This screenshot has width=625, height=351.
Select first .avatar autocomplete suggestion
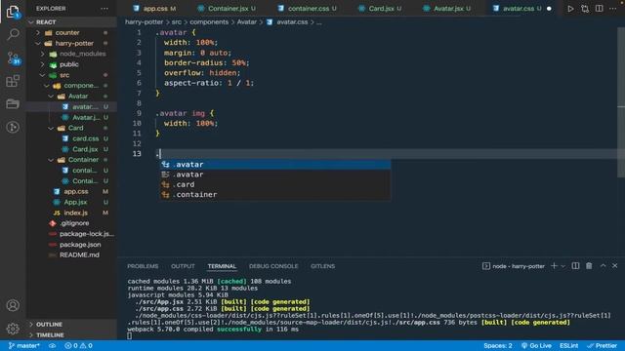(275, 165)
